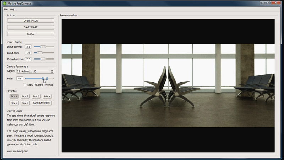This screenshot has width=284, height=160.
Task: Click the Input gain slider handle
Action: tap(40, 53)
